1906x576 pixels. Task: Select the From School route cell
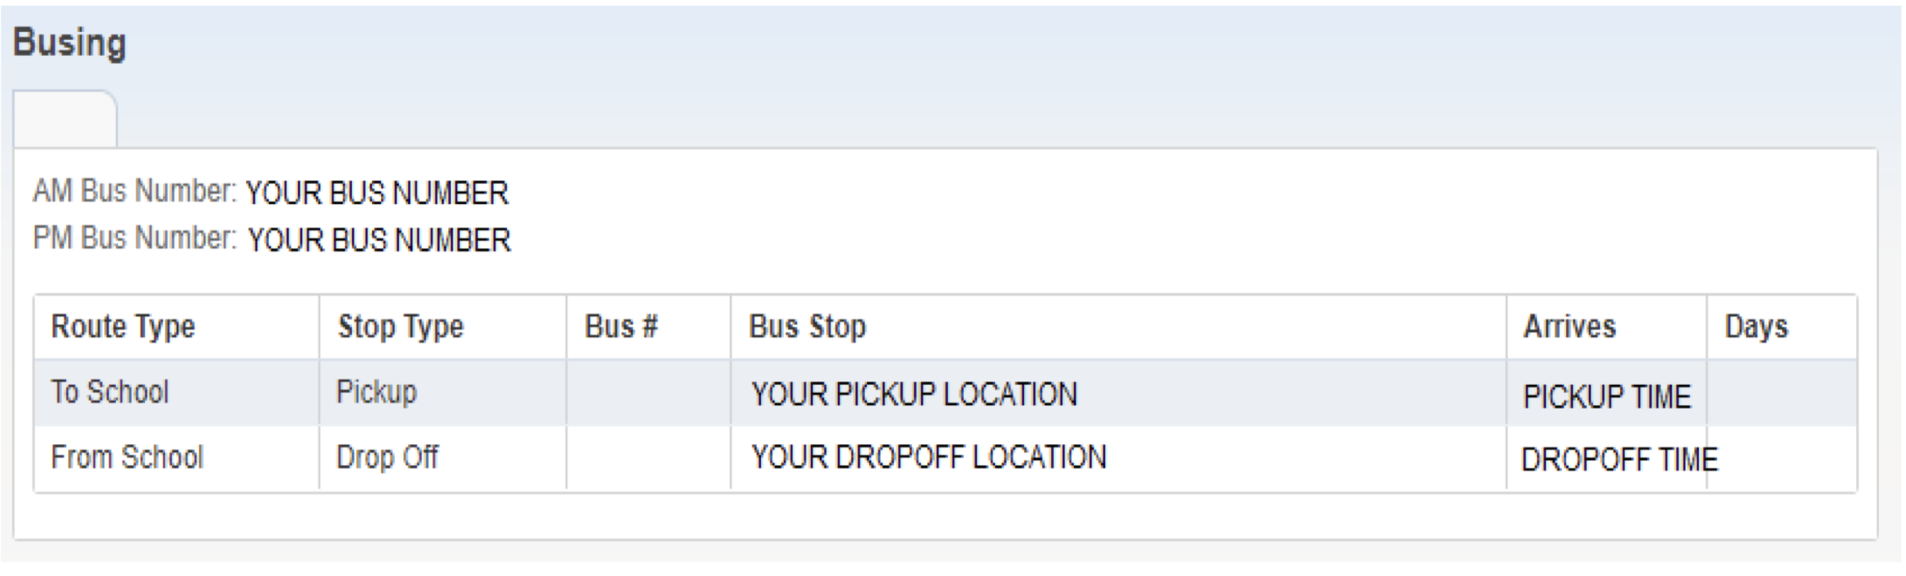[127, 457]
